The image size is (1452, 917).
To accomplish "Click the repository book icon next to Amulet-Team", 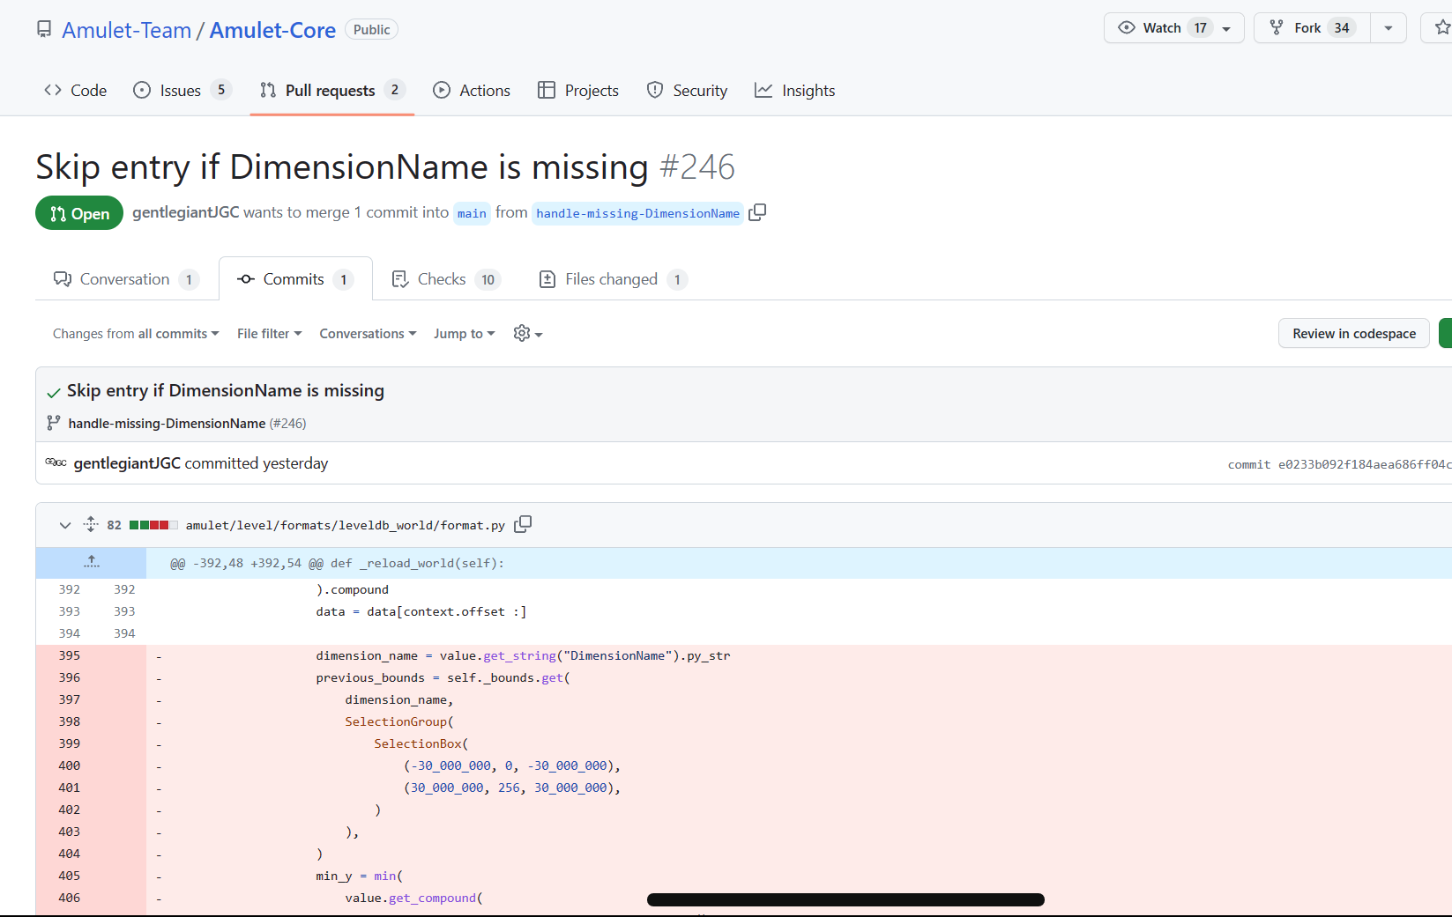I will click(43, 29).
